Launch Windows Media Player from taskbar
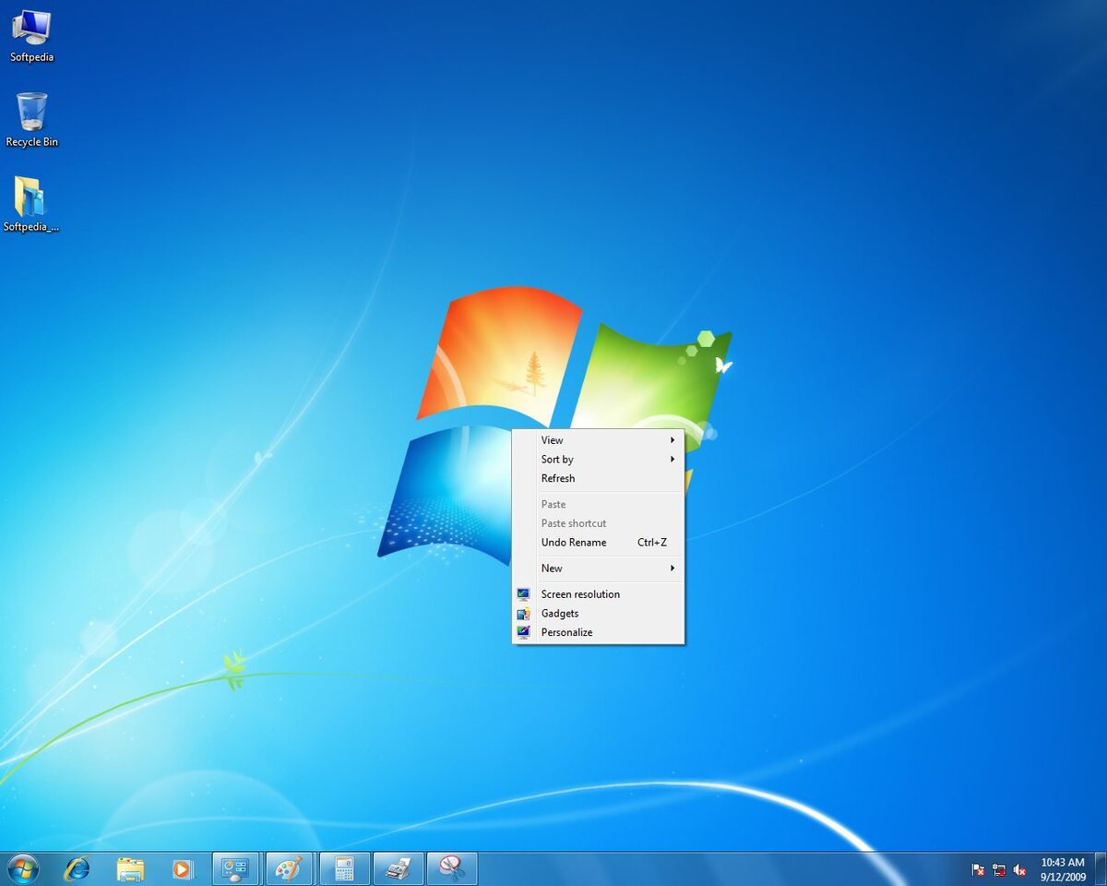 pyautogui.click(x=182, y=868)
